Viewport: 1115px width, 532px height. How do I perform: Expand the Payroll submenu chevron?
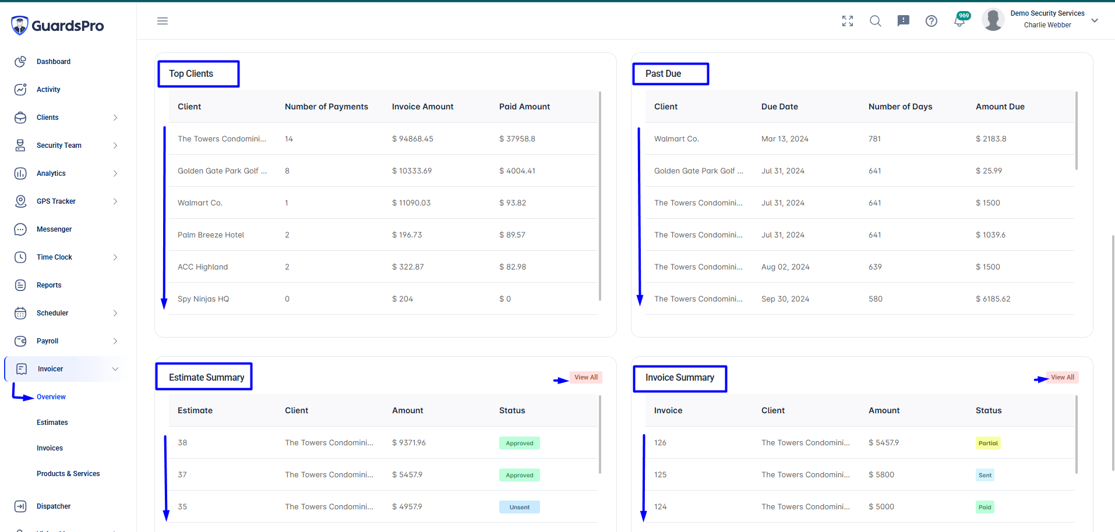point(115,341)
